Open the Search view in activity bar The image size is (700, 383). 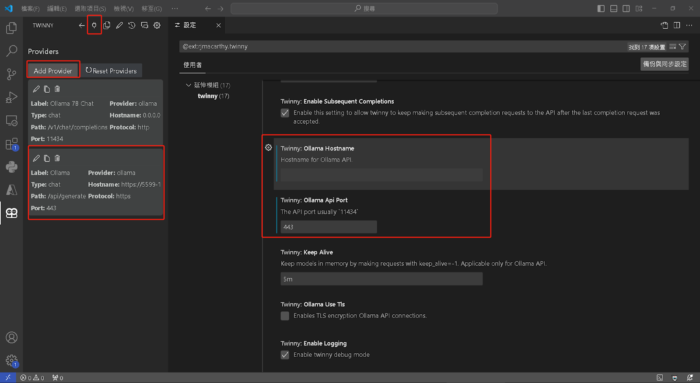coord(11,51)
